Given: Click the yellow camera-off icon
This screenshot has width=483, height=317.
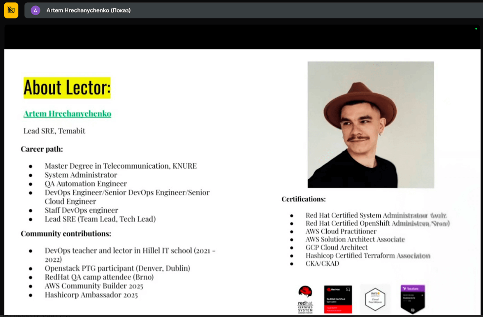Looking at the screenshot, I should click(11, 10).
